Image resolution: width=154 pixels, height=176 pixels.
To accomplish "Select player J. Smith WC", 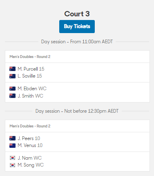I will pyautogui.click(x=30, y=96).
